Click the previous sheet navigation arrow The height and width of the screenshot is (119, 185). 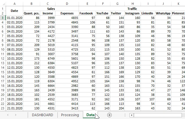tap(8, 115)
